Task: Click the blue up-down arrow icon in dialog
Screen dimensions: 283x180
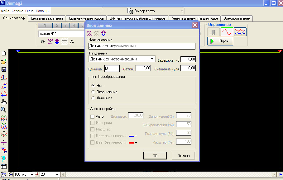Action: click(103, 33)
